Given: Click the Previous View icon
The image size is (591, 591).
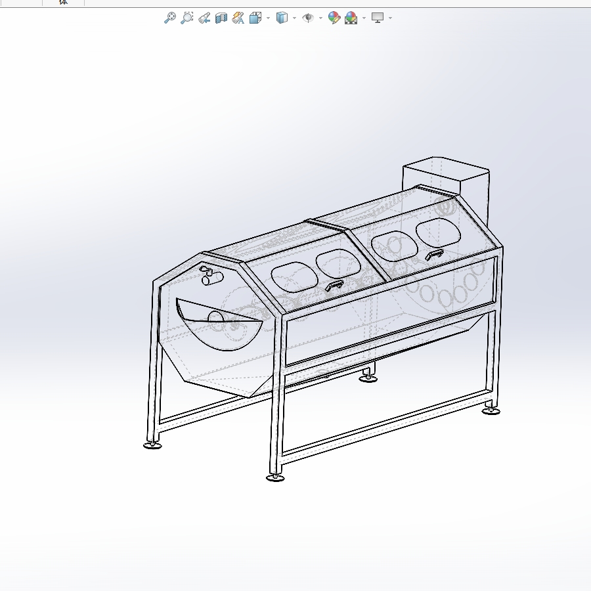Looking at the screenshot, I should (204, 18).
